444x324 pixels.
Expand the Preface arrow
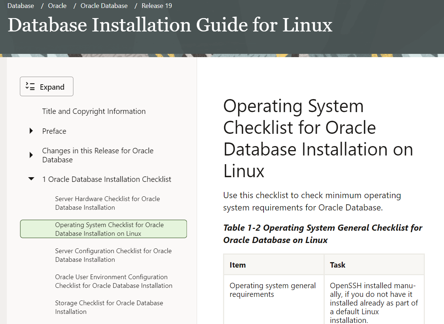(x=31, y=131)
